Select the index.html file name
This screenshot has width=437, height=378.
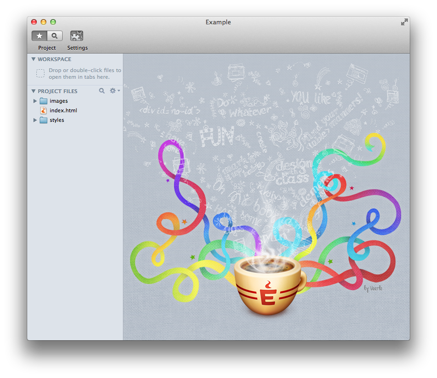63,110
